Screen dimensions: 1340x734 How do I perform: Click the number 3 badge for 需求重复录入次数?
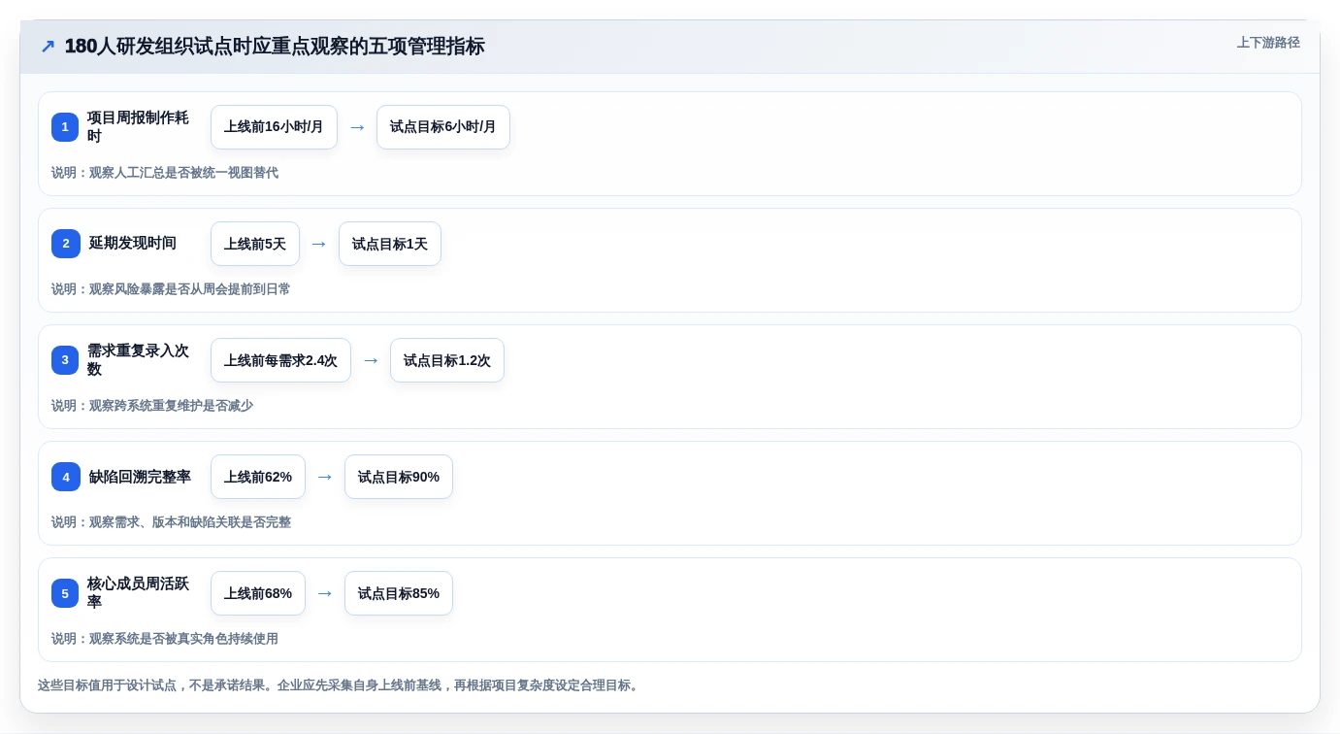[65, 360]
